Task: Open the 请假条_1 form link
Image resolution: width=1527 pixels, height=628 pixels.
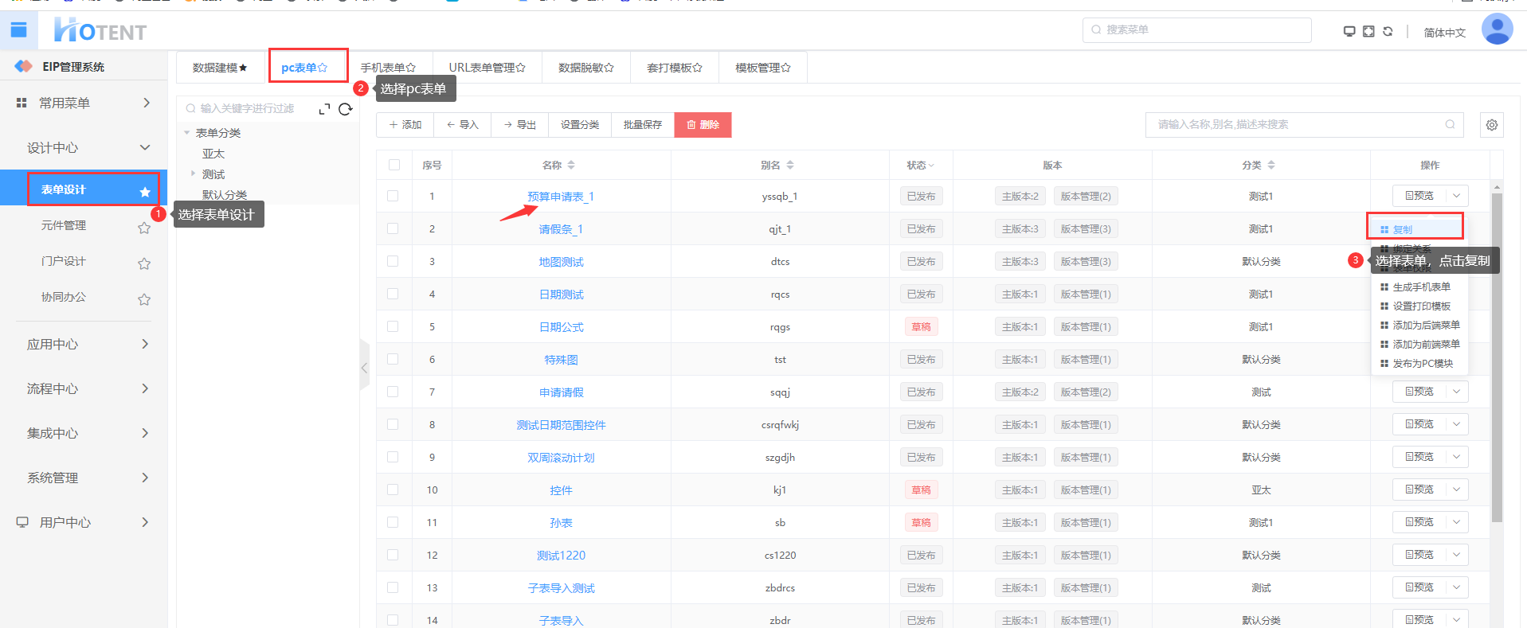Action: tap(561, 229)
